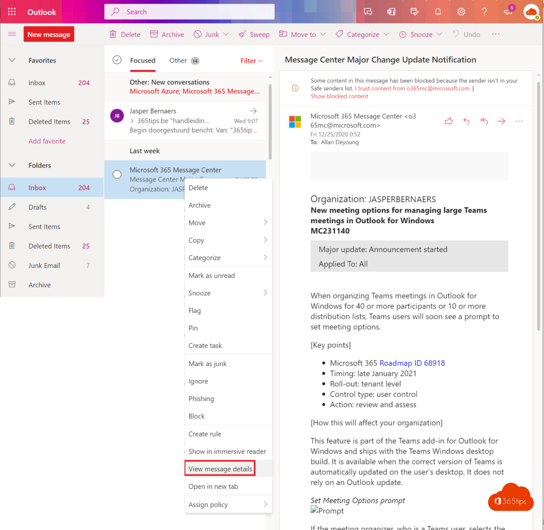This screenshot has width=544, height=530.
Task: Open more toolbar actions ellipsis
Action: [496, 34]
